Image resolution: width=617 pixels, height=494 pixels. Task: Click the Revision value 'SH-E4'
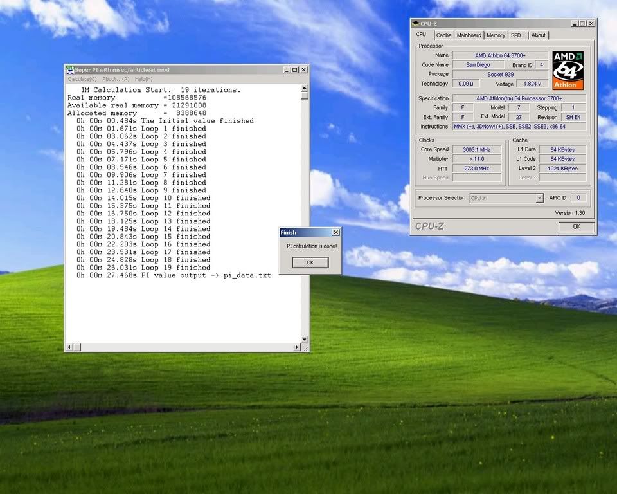573,118
